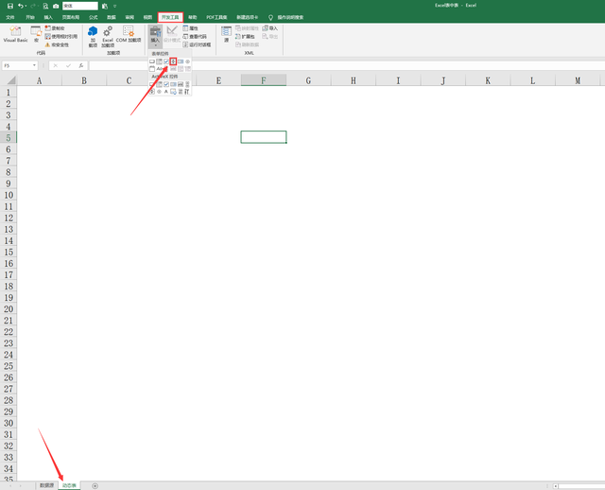Add a new sheet with plus button
The width and height of the screenshot is (605, 490).
95,486
